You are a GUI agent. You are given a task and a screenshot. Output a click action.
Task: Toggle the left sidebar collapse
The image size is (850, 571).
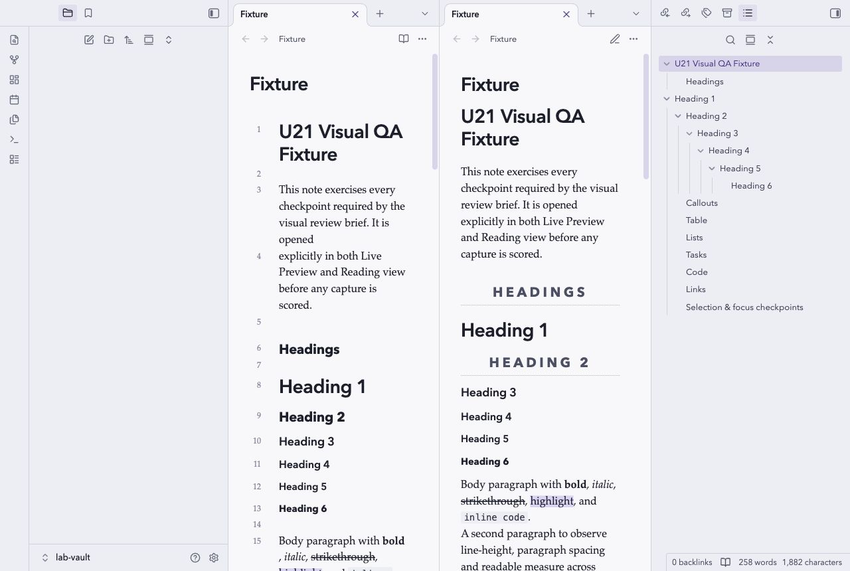click(214, 13)
